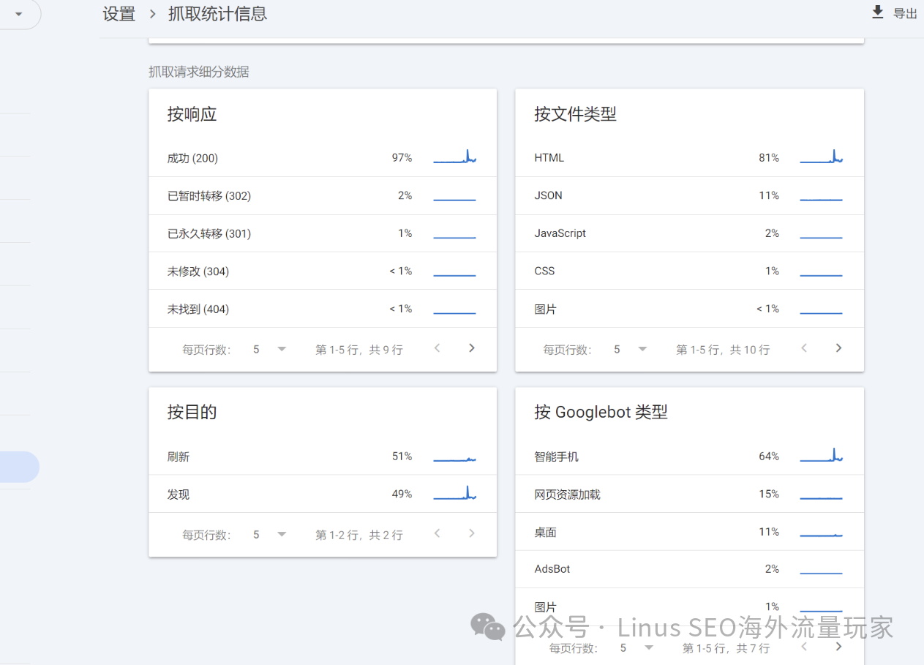Open rows-per-page dropdown in 按响应 card
The image size is (924, 665).
pyautogui.click(x=269, y=350)
